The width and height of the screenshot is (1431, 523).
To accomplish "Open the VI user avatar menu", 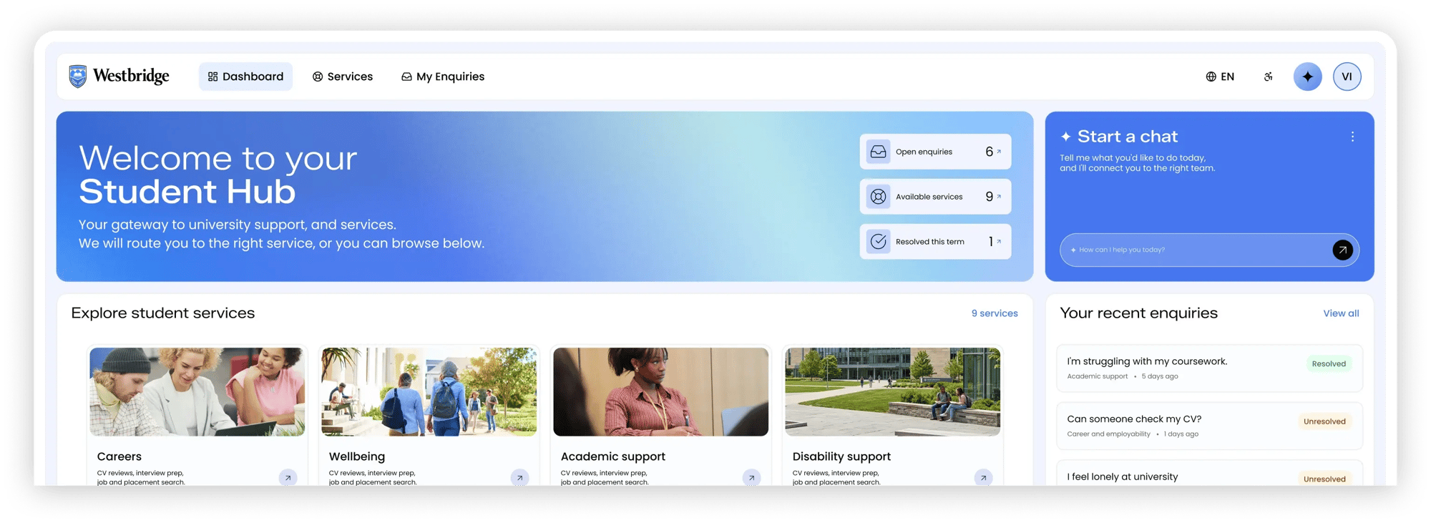I will click(x=1347, y=77).
